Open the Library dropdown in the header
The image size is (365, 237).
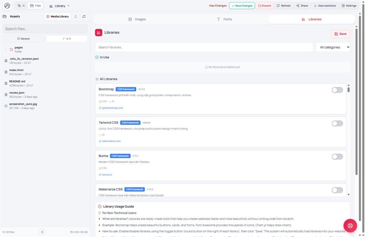point(60,6)
